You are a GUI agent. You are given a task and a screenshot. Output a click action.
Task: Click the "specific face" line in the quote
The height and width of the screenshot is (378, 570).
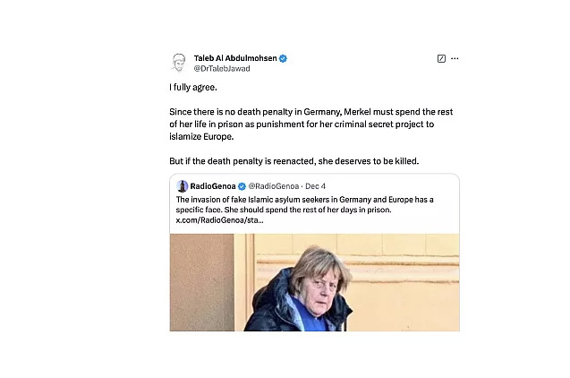(268, 209)
